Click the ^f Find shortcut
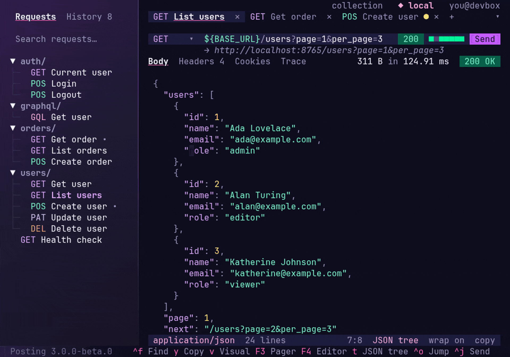 [151, 351]
